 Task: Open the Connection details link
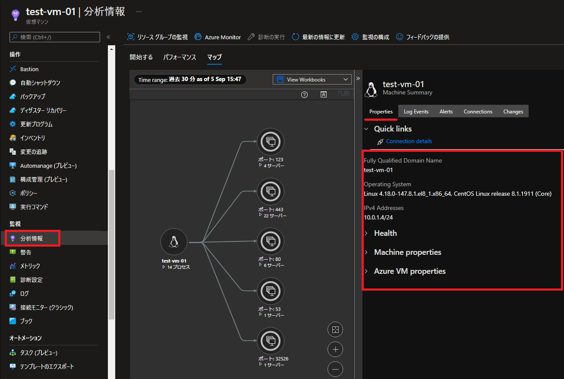click(x=409, y=141)
